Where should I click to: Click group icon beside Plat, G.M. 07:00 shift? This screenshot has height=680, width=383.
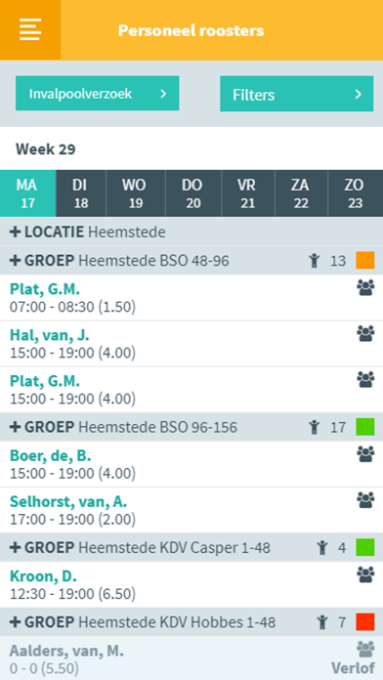pos(365,287)
